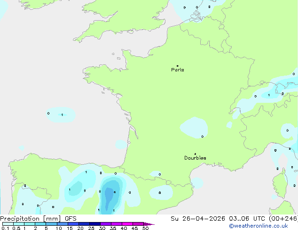Image resolution: width=298 pixels, height=230 pixels.
Task: Click the Paris city marker dot
Action: (x=178, y=66)
